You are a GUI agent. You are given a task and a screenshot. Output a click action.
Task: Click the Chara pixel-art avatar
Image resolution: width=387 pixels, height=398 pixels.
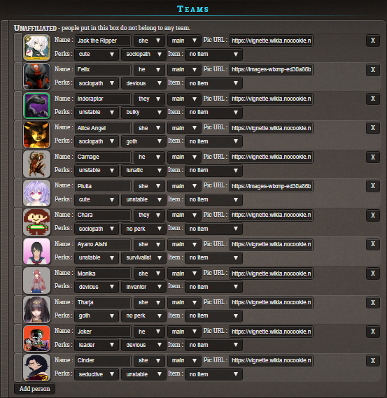pos(37,222)
